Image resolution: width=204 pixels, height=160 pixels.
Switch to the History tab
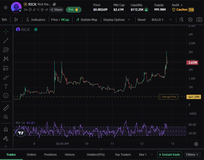(x=70, y=154)
